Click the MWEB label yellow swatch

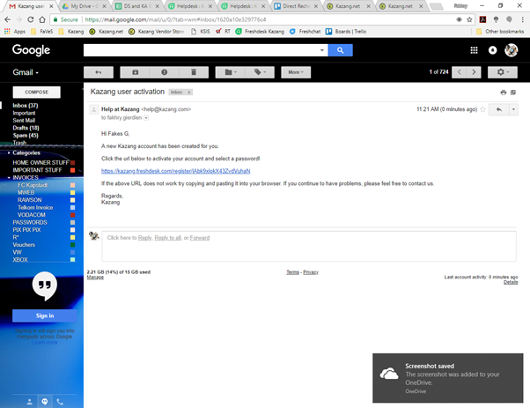click(x=72, y=192)
